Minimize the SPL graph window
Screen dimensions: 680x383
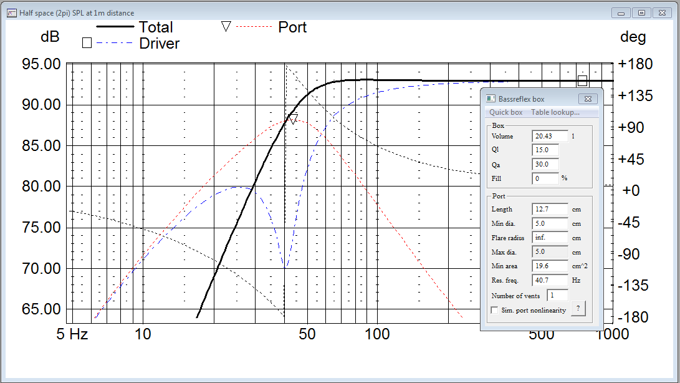pos(621,13)
